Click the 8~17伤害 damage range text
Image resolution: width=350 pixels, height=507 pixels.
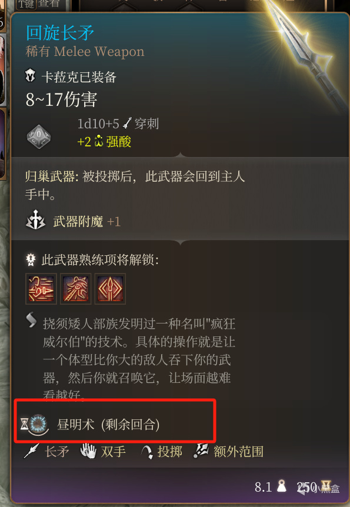point(61,99)
